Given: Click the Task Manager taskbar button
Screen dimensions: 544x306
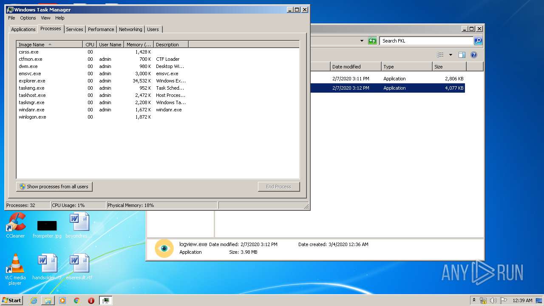Looking at the screenshot, I should click(x=106, y=300).
